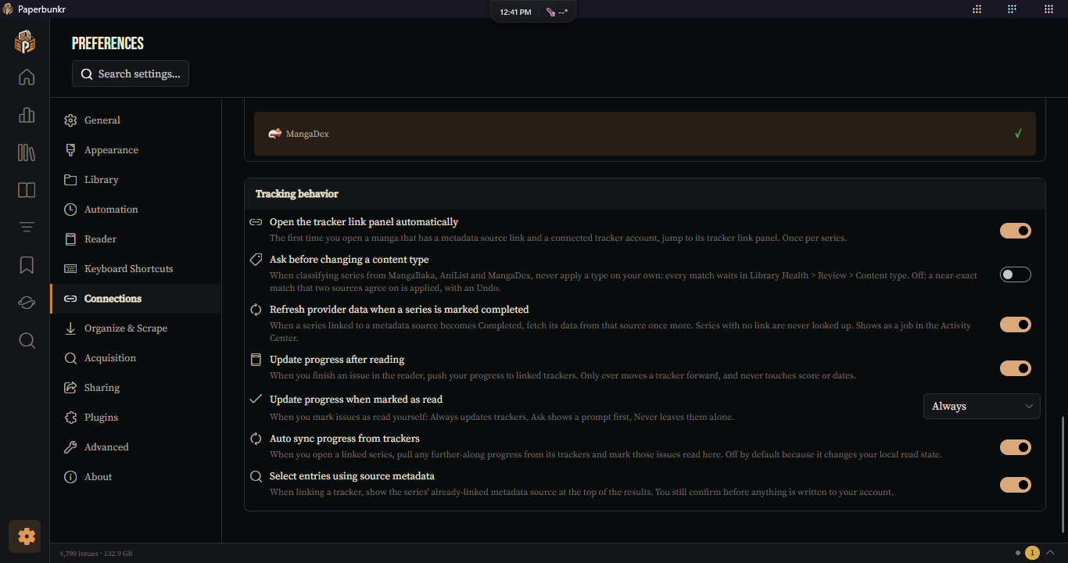Click the Appearance paintbrush icon
This screenshot has height=563, width=1068.
pos(70,150)
